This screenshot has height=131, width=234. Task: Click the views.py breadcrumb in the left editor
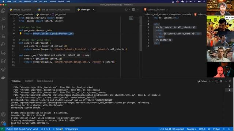(42, 15)
